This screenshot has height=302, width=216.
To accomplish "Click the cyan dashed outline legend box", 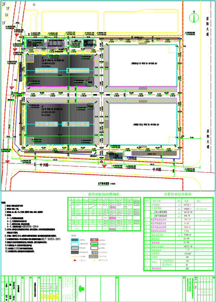I will [x=75, y=244].
